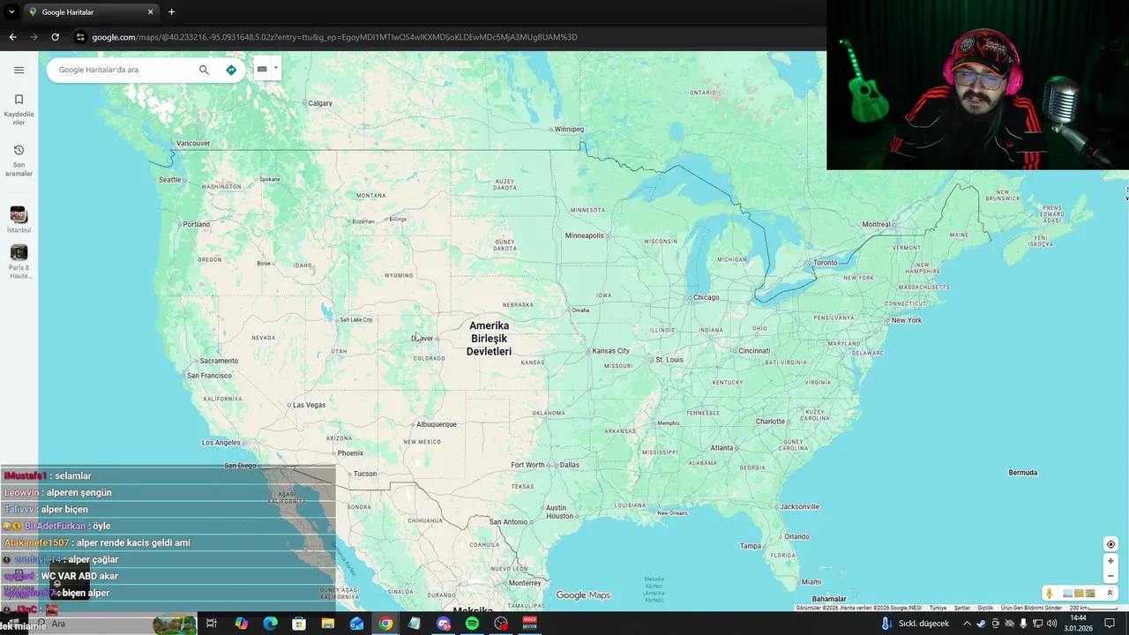Click the Chicago city label

click(706, 297)
